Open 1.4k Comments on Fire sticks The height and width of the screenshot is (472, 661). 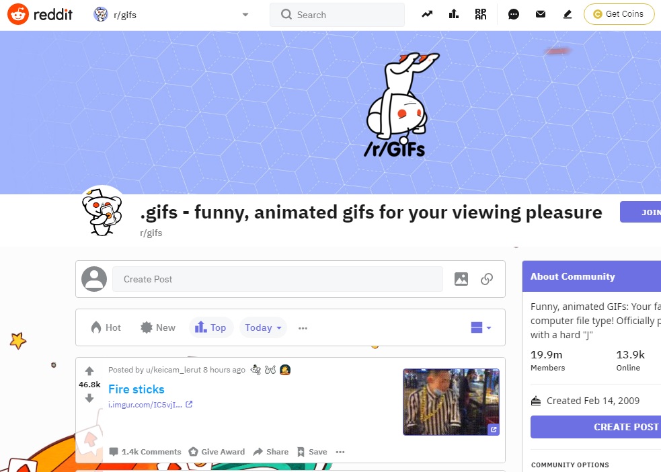tap(145, 452)
